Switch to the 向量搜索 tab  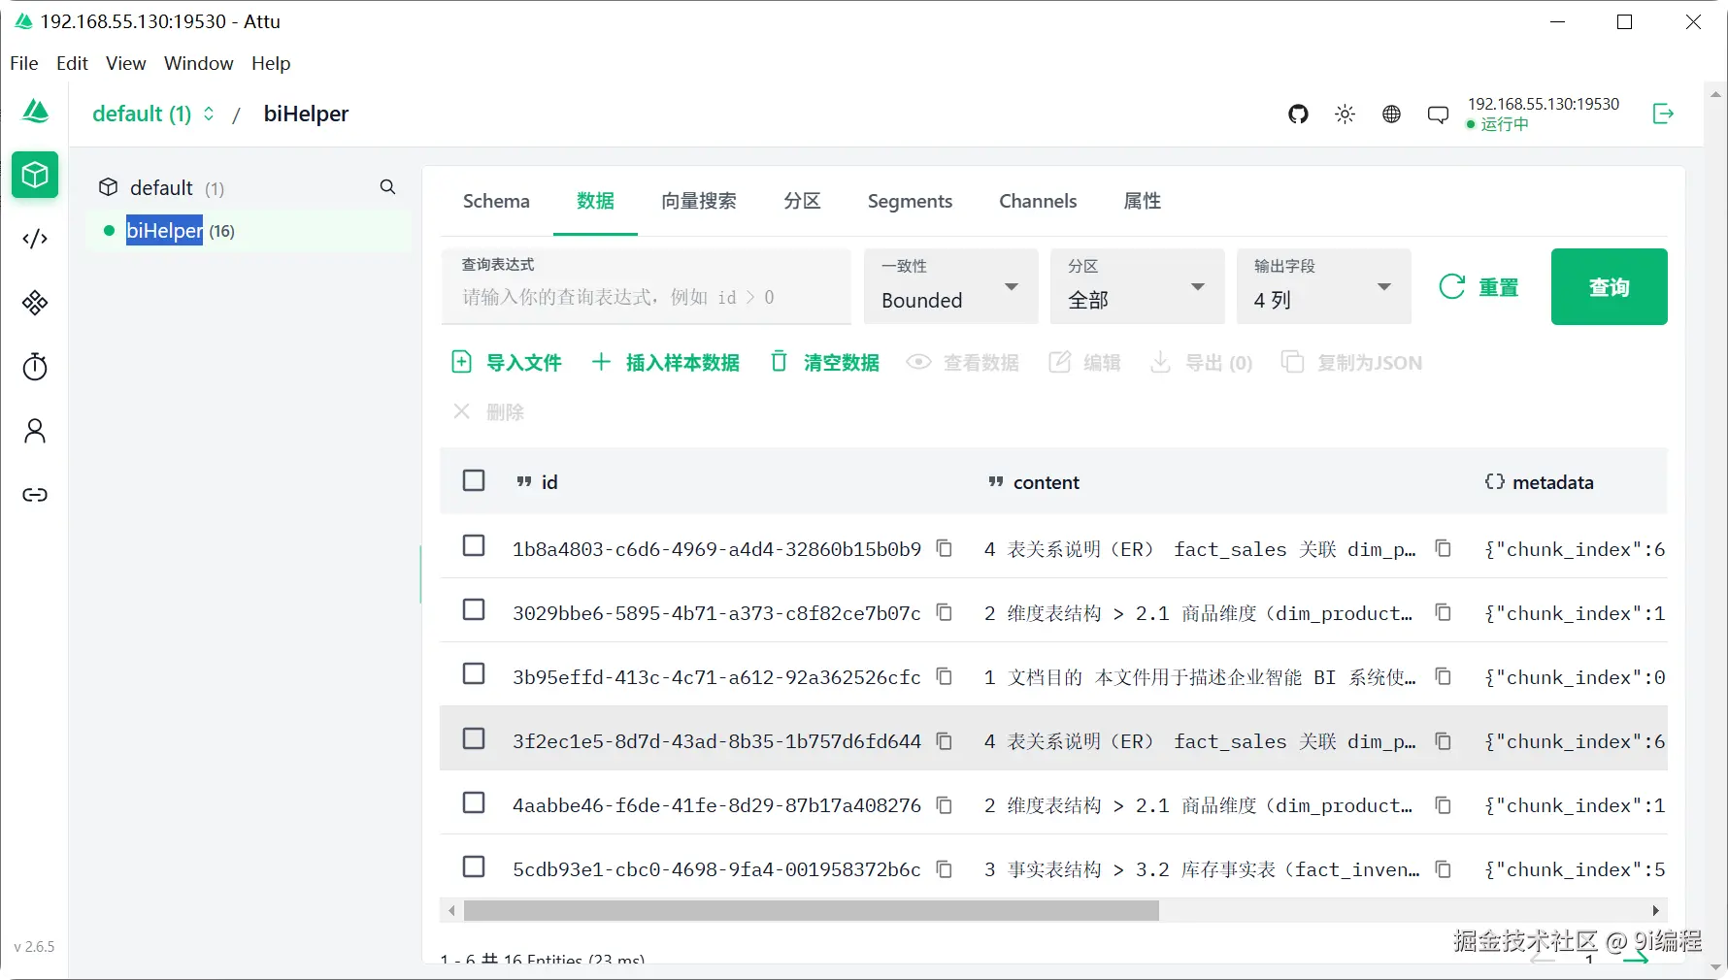point(699,201)
